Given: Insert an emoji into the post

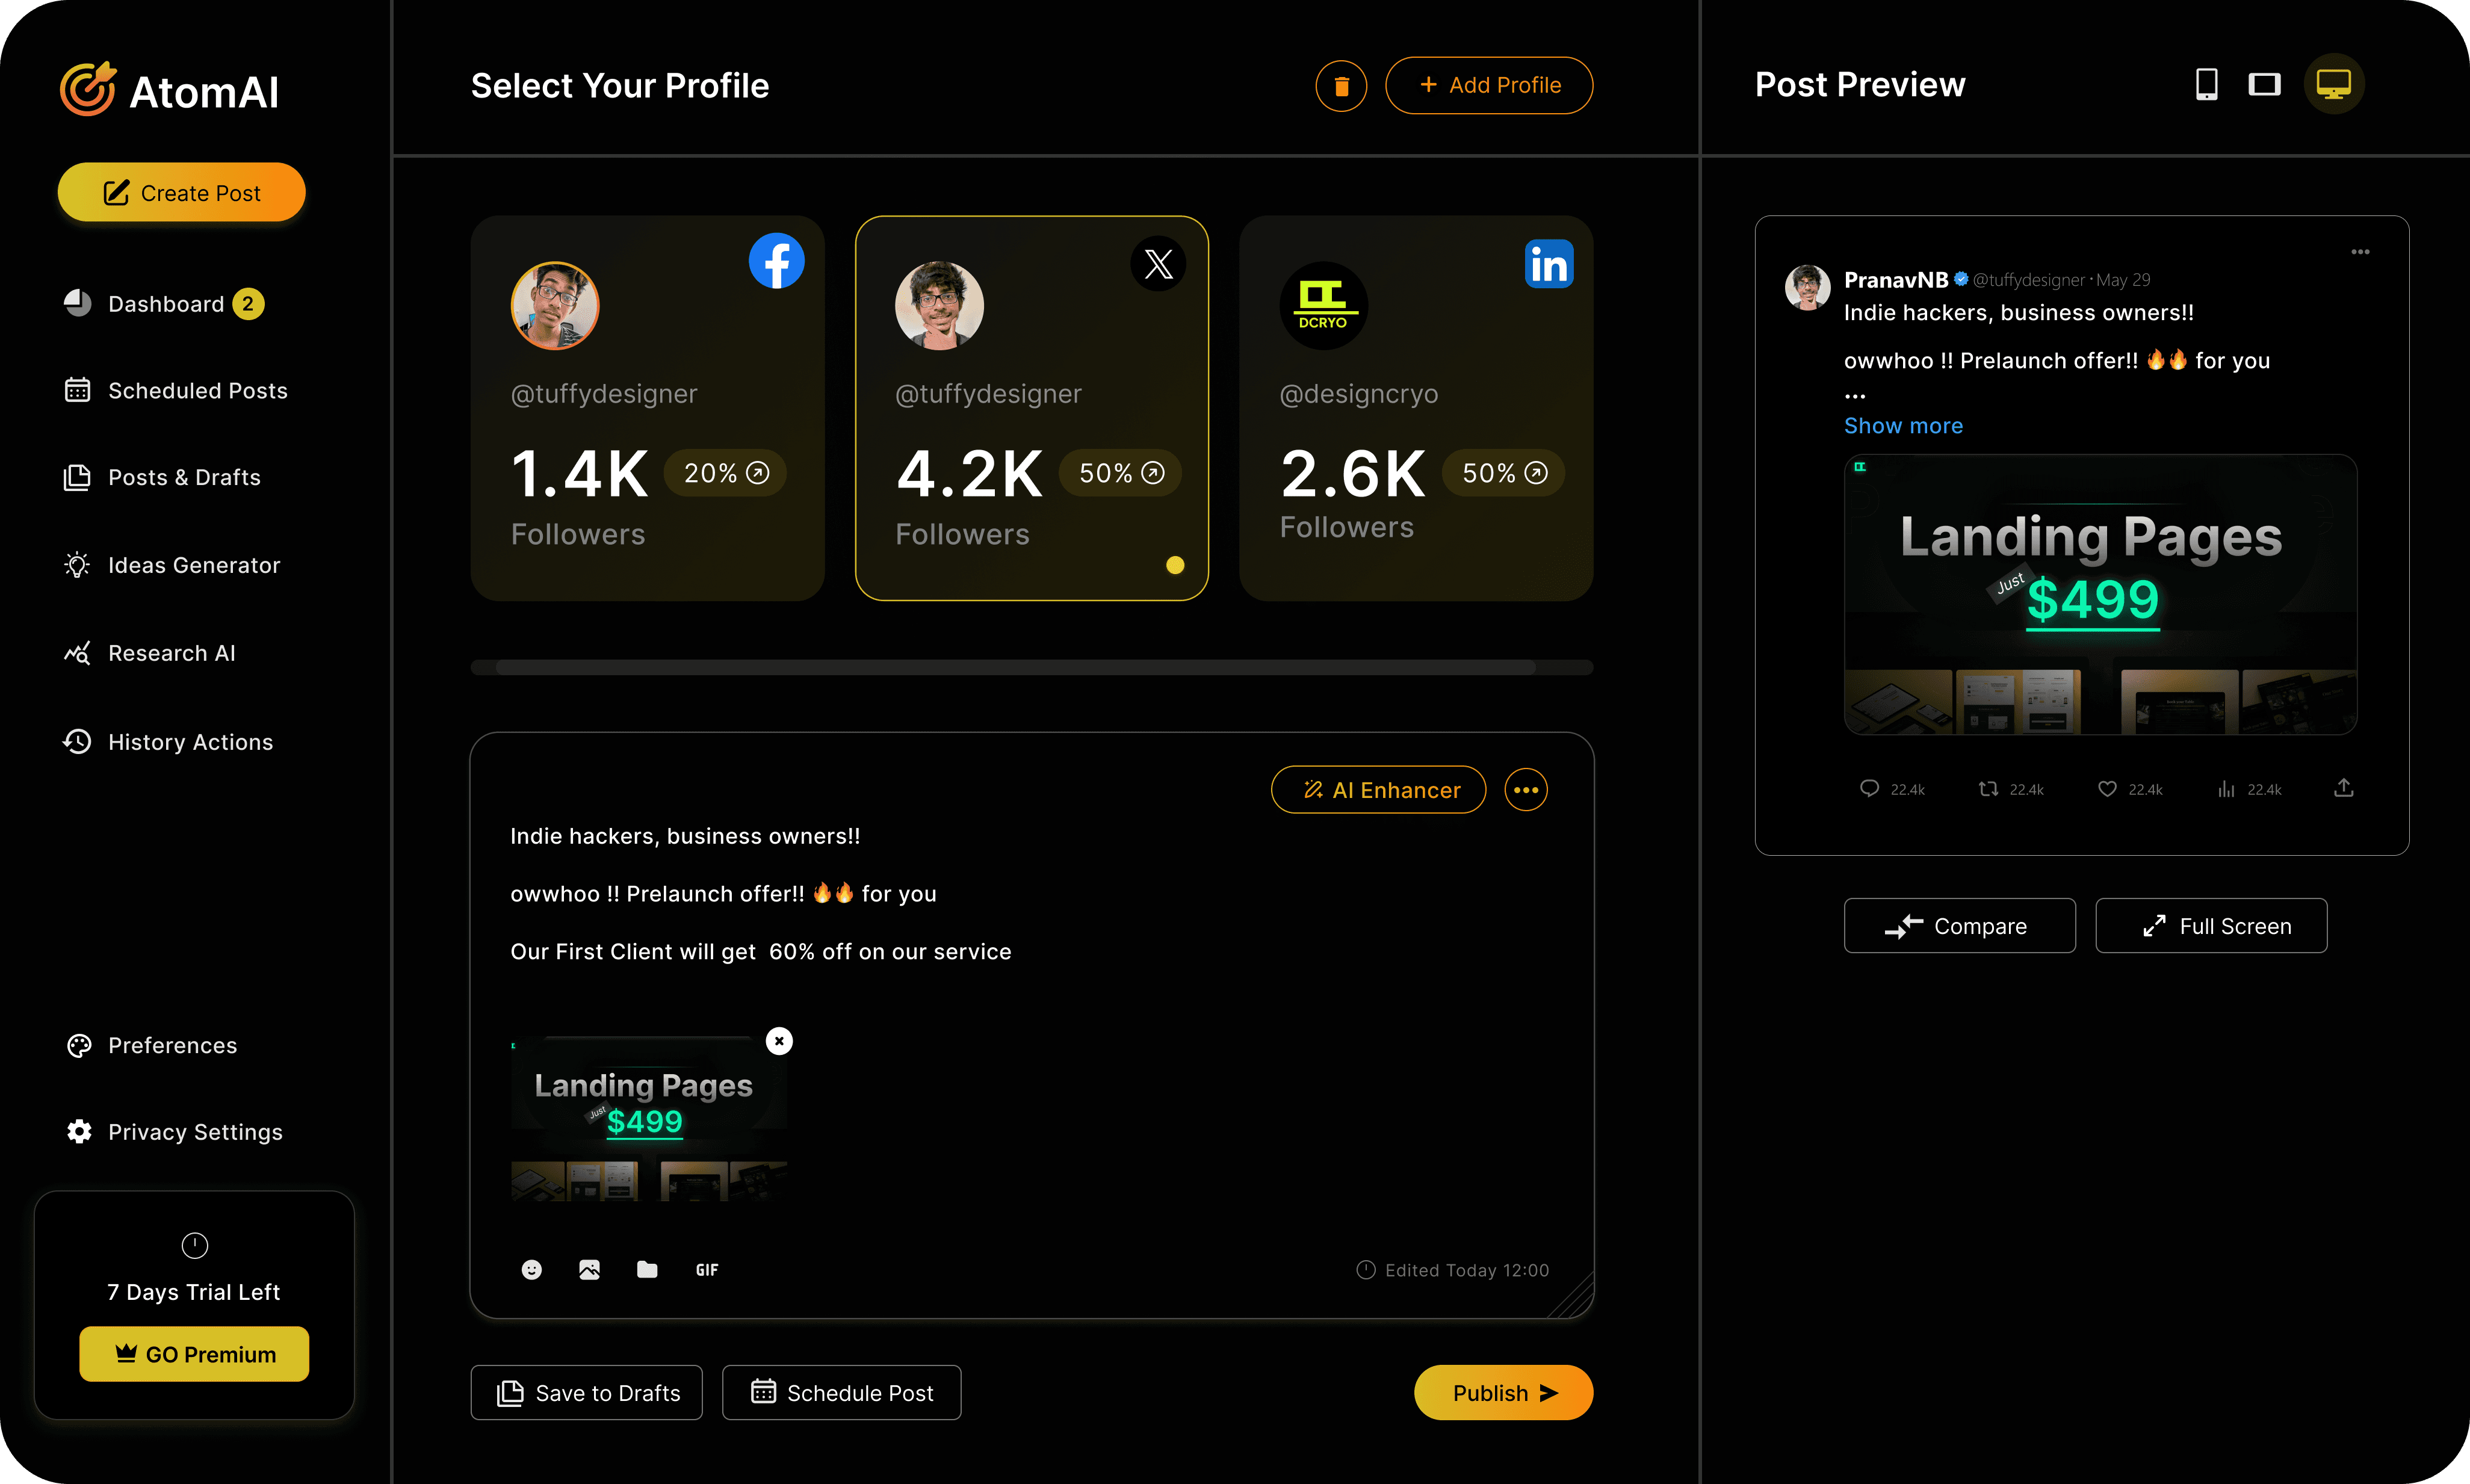Looking at the screenshot, I should (532, 1269).
